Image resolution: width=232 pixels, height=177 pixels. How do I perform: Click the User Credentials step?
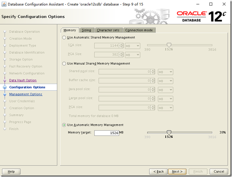(22, 101)
